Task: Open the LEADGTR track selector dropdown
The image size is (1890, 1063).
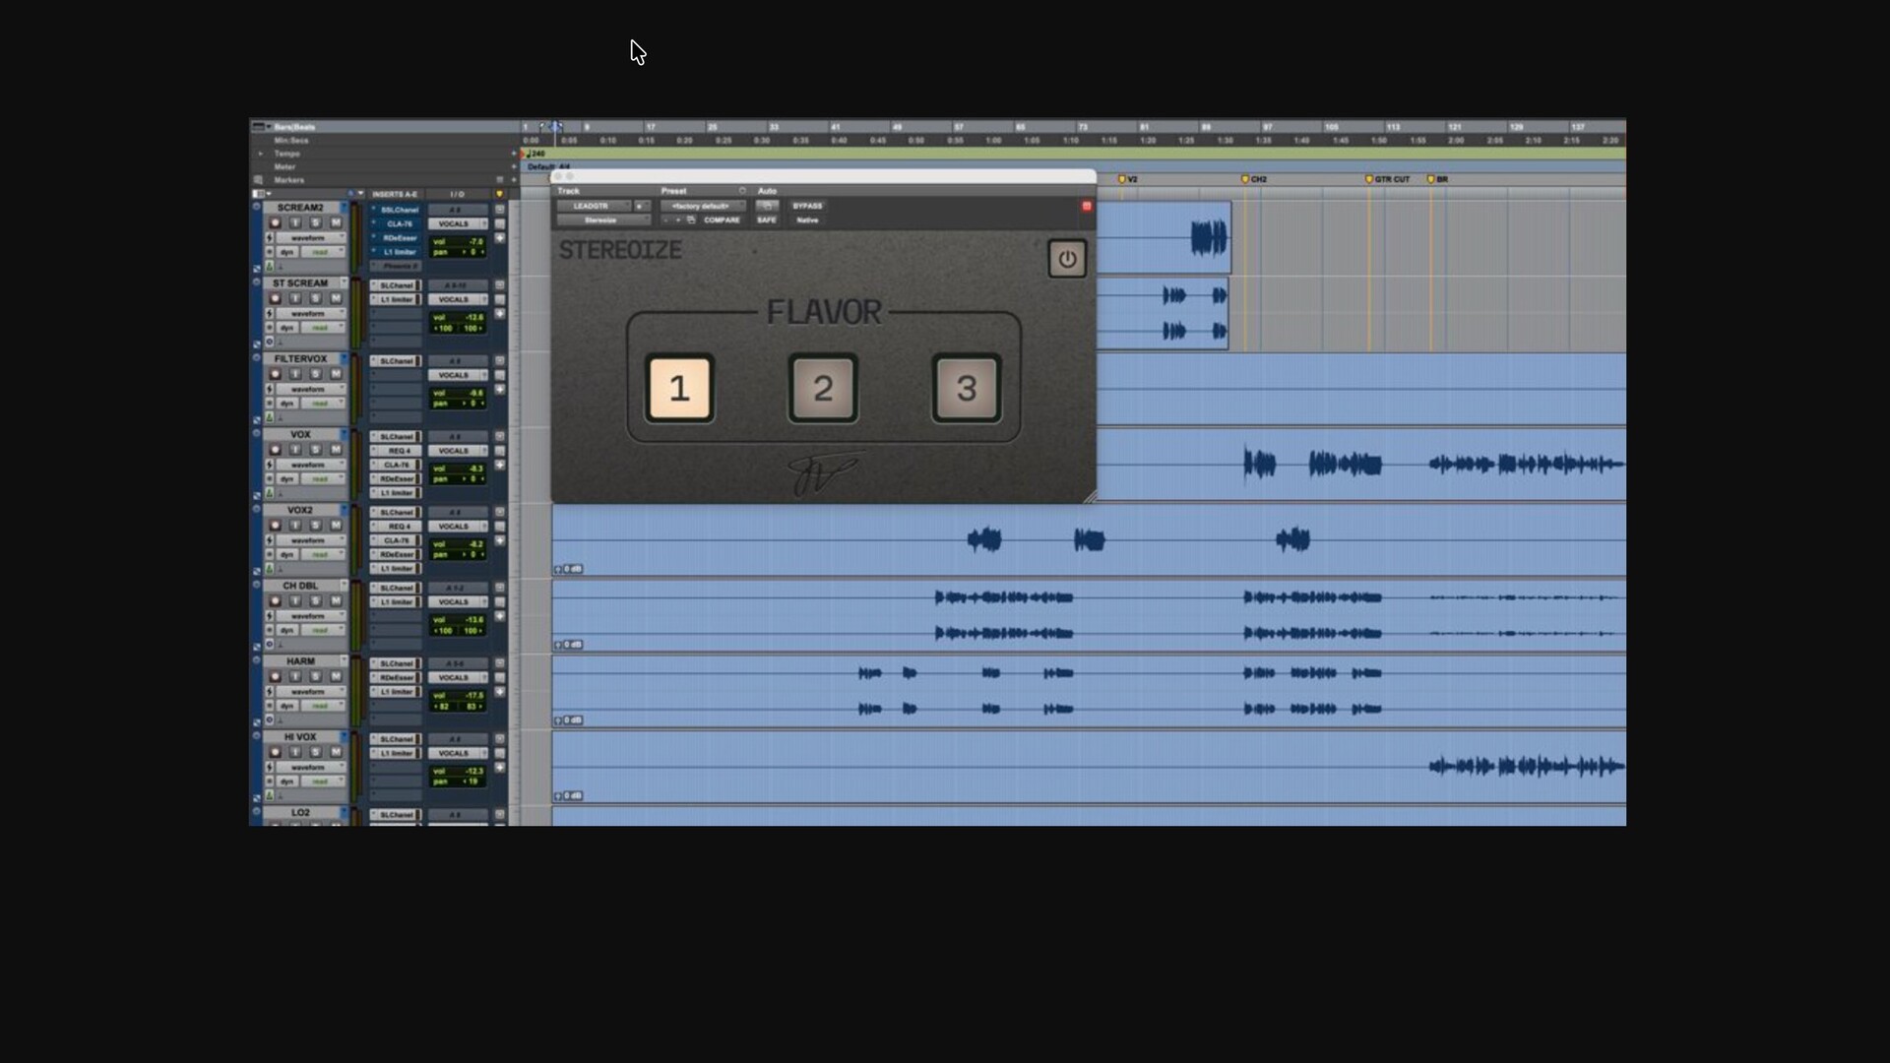Action: [594, 206]
